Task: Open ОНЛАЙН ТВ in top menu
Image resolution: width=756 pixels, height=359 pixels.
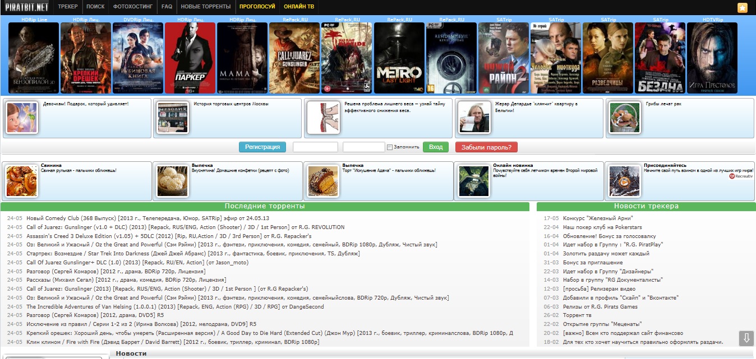Action: coord(299,7)
